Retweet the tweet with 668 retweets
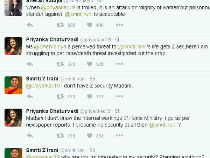Screen dimensions: 210x158 61,25
